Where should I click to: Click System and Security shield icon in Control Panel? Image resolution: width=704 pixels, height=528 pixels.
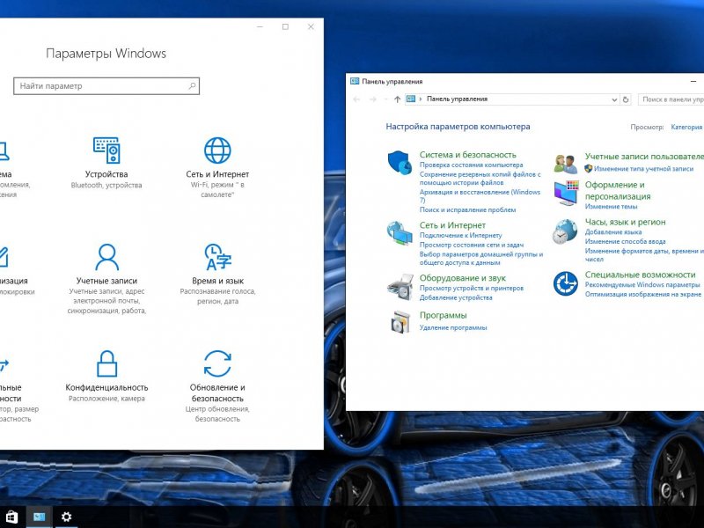pyautogui.click(x=400, y=162)
